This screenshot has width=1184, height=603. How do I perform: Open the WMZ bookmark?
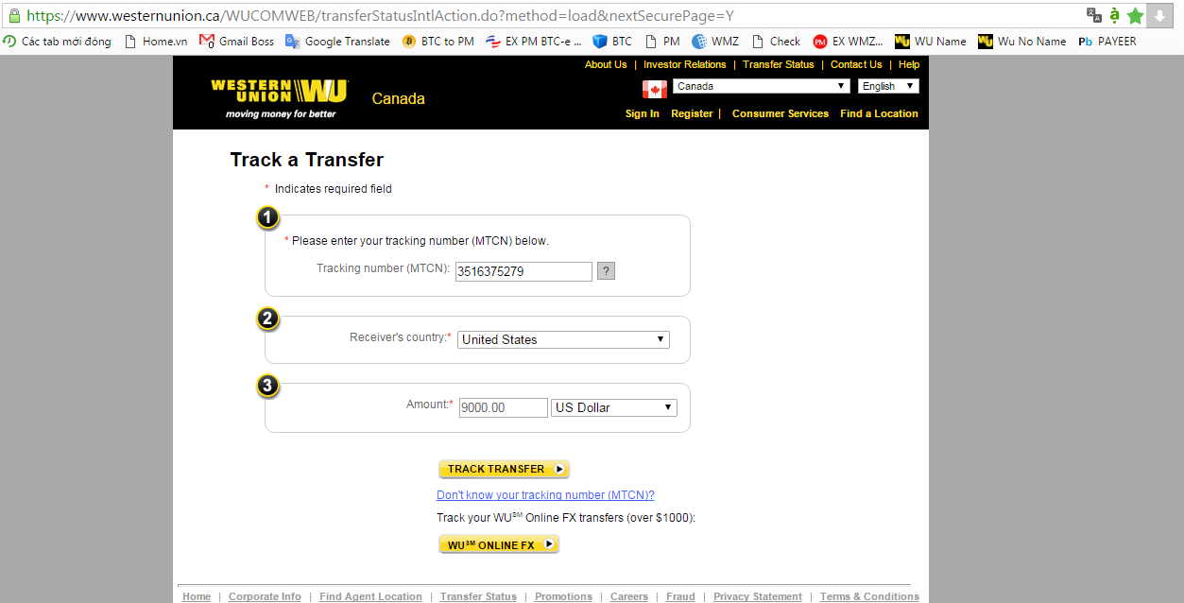click(x=715, y=42)
